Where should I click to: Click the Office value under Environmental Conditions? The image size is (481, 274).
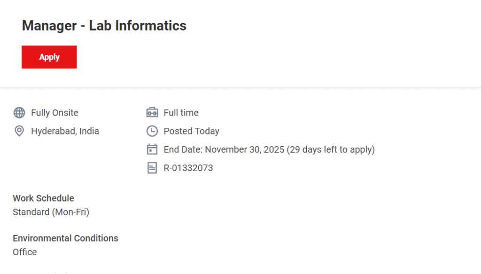24,252
